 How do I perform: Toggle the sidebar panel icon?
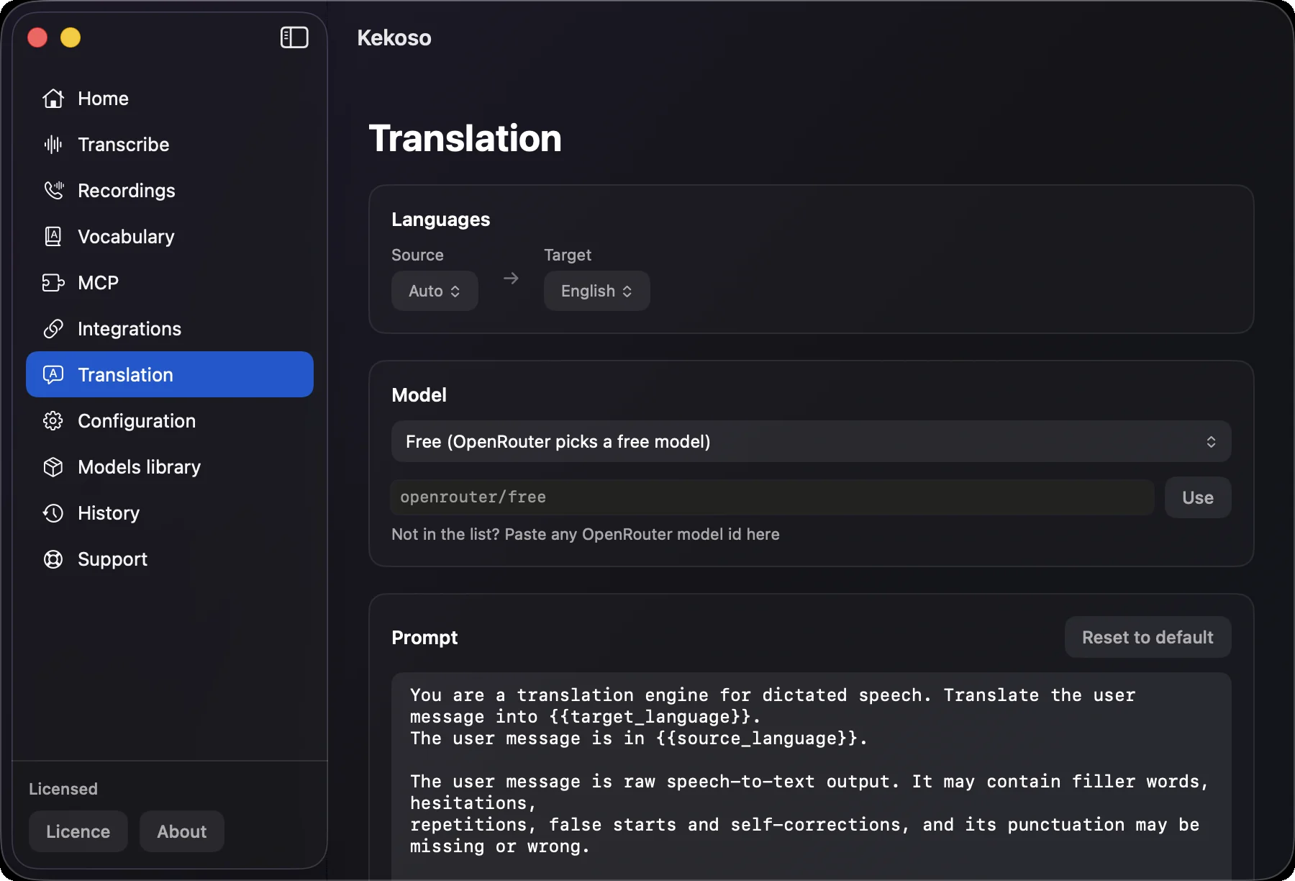pos(294,37)
